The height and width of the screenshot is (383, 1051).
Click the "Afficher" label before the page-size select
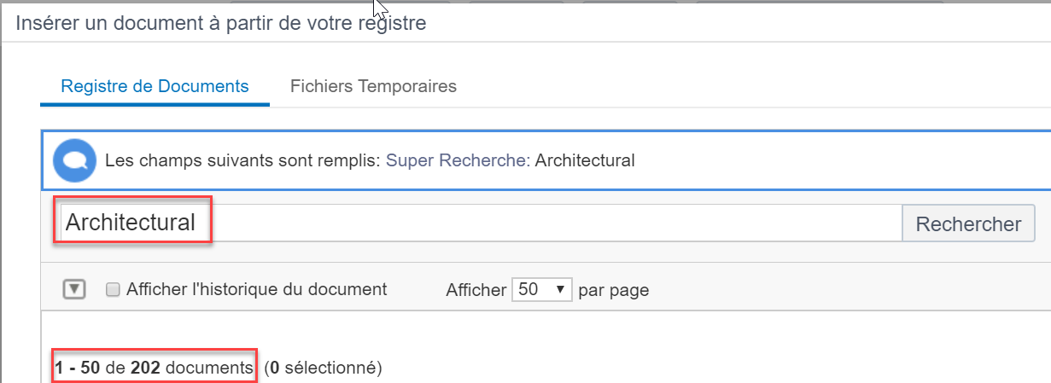tap(476, 290)
